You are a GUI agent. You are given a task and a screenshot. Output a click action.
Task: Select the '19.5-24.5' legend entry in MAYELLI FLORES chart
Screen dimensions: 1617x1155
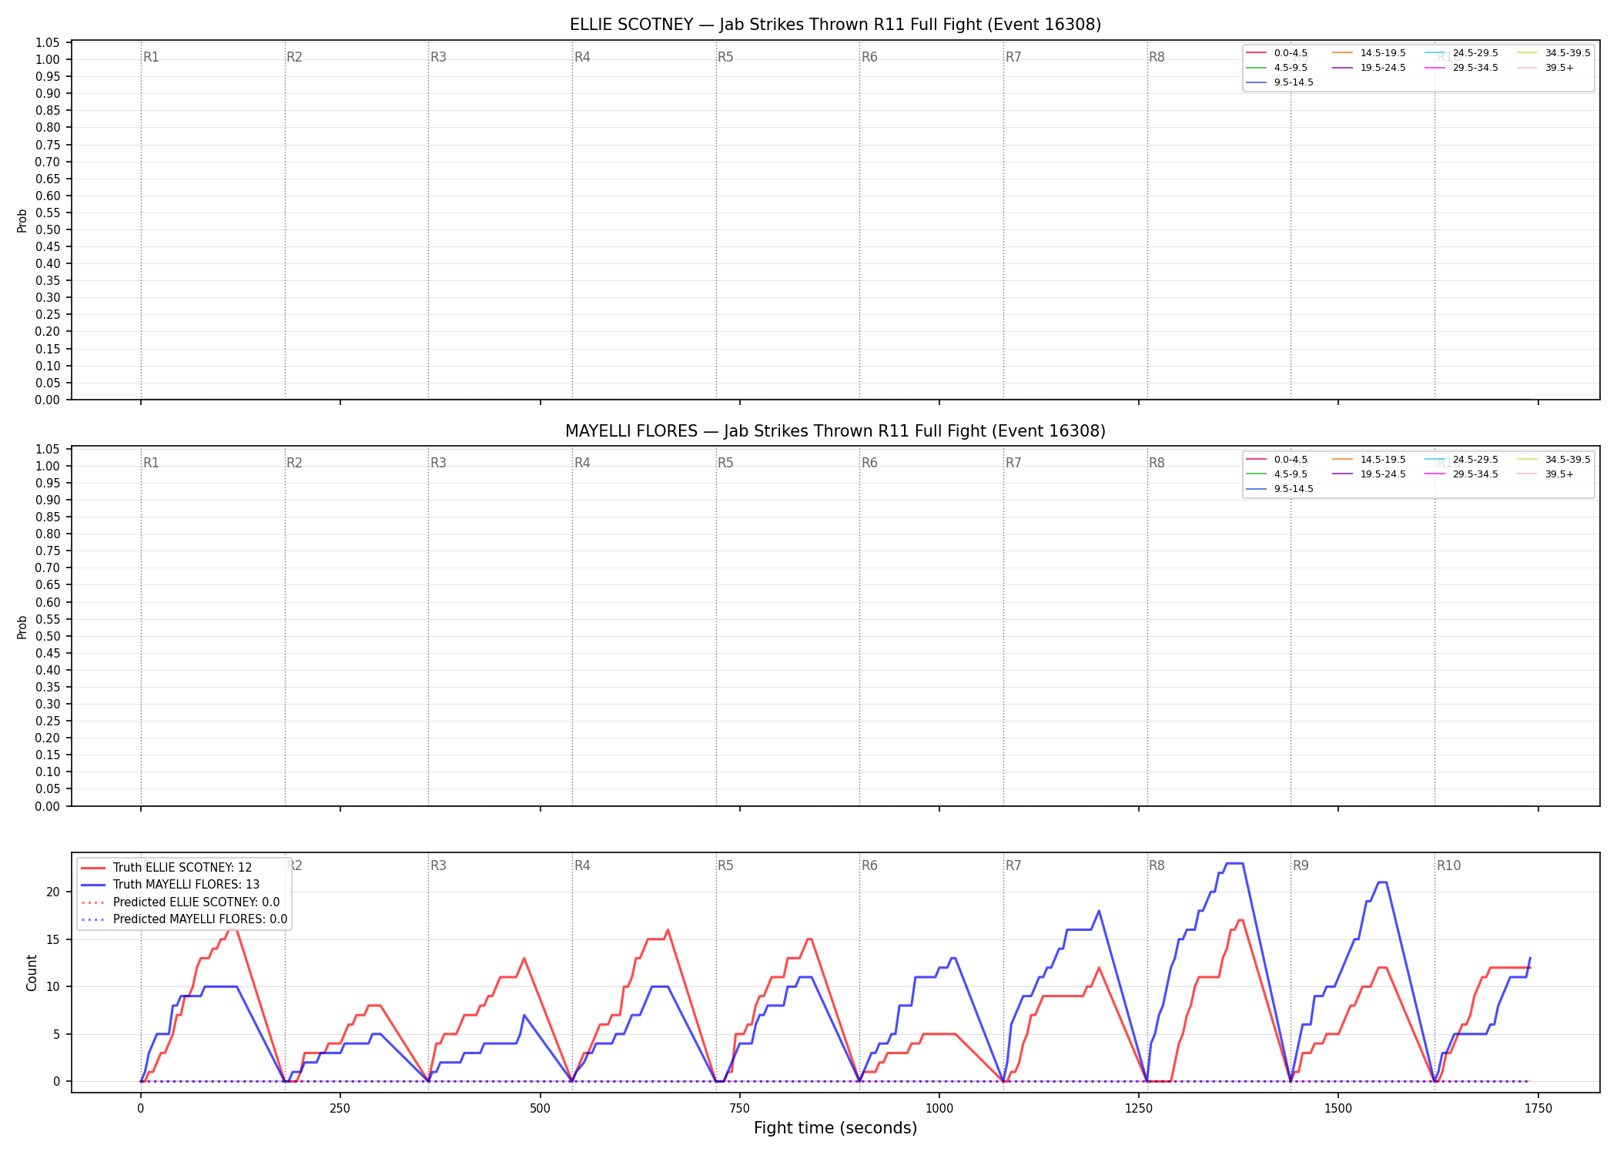pos(1370,474)
